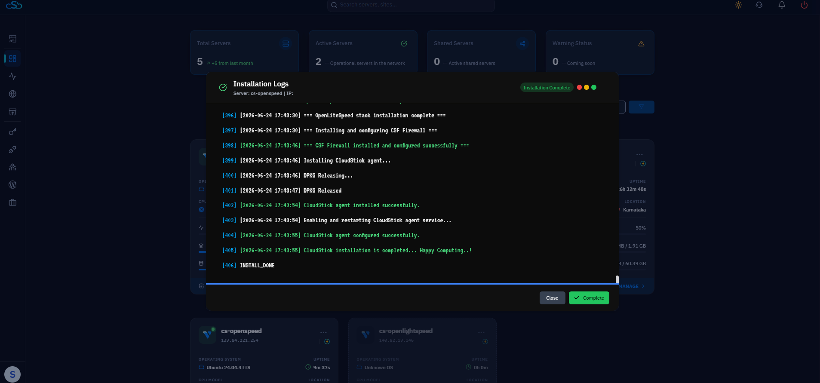Click the provider logo on the cs-openlightspeed card
This screenshot has height=383, width=820.
(365, 335)
